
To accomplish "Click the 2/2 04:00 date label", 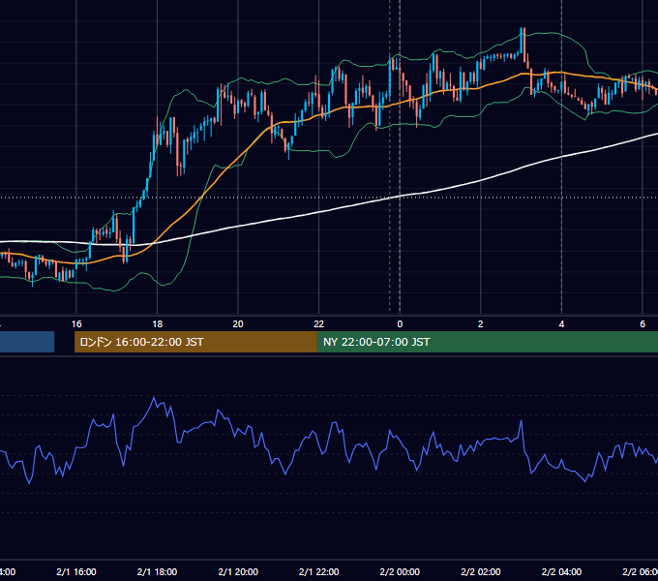I will (x=561, y=571).
